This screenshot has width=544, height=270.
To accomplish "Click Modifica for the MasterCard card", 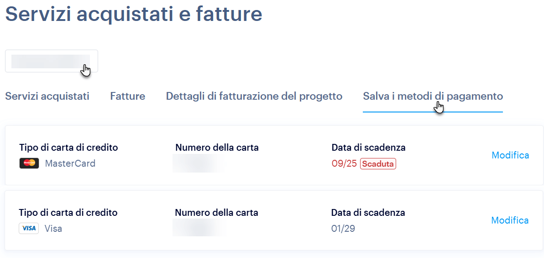I will pyautogui.click(x=510, y=155).
